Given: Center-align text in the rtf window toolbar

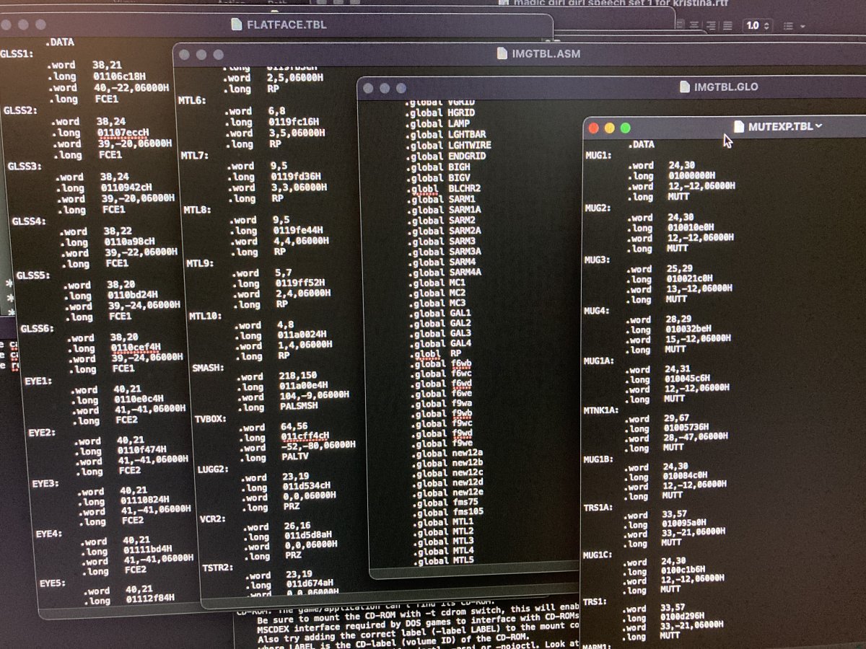Looking at the screenshot, I should [696, 25].
